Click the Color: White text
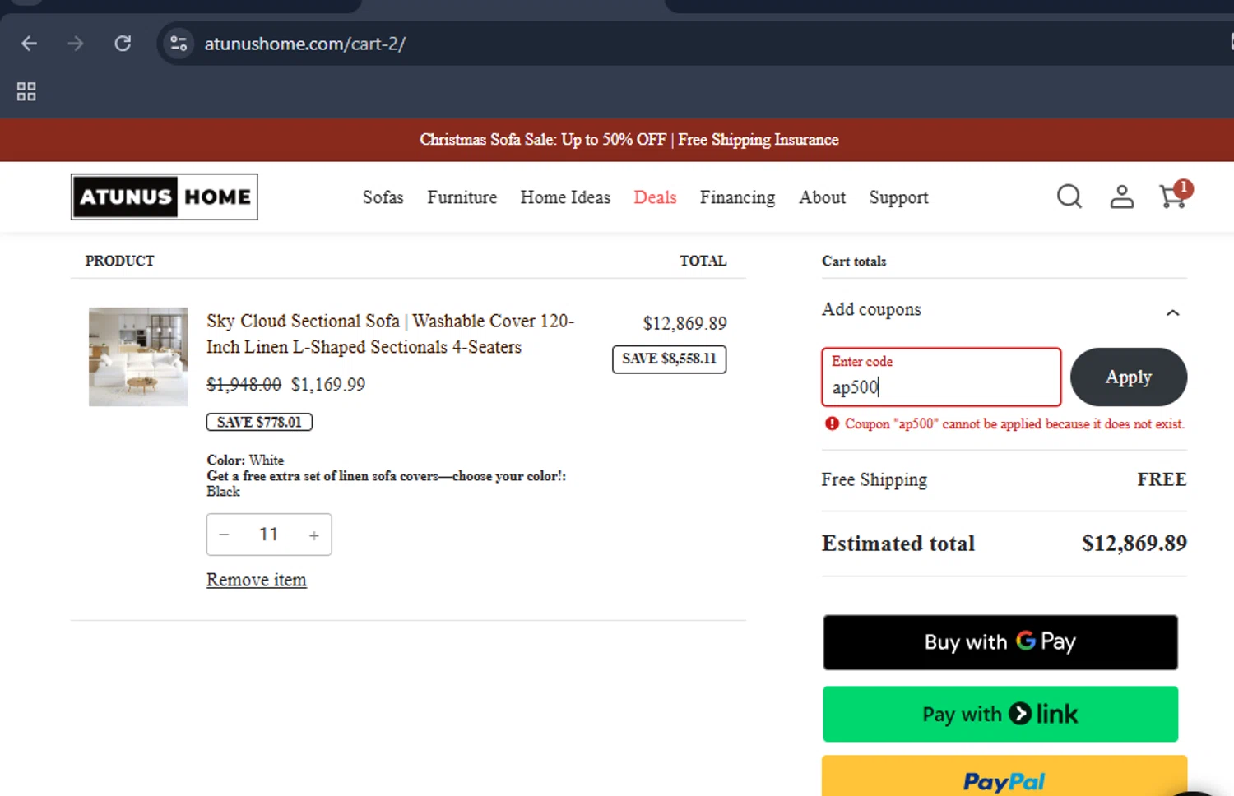Viewport: 1234px width, 796px height. coord(245,460)
